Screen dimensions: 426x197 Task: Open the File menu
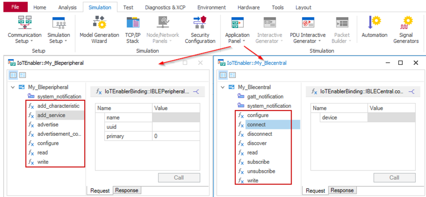(x=15, y=7)
